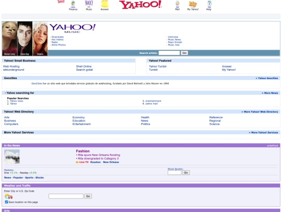
Task: Open the Music News link
Action: [174, 39]
